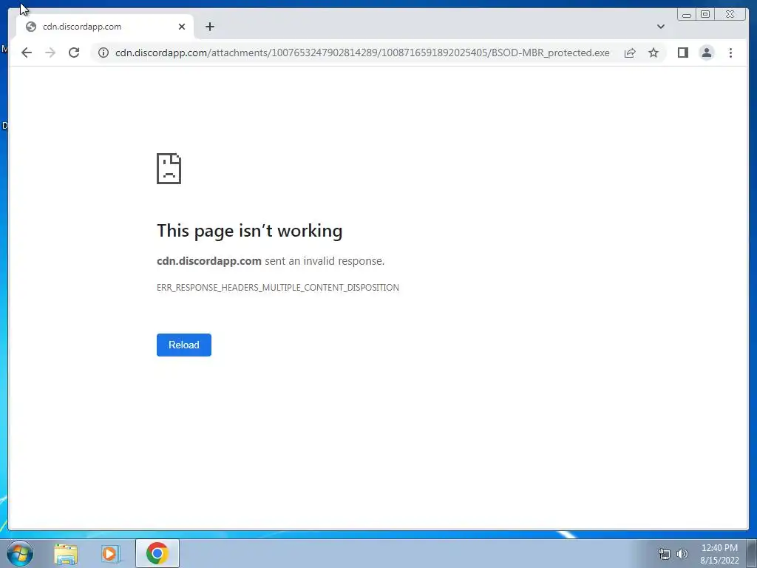
Task: Click the sad page error icon
Action: click(169, 169)
